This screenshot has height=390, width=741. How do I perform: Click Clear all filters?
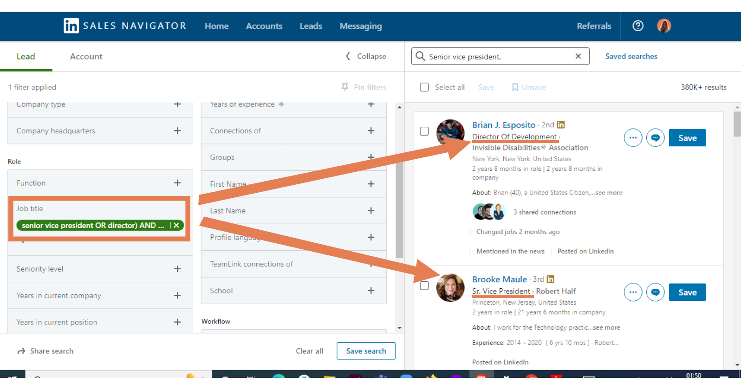coord(309,351)
